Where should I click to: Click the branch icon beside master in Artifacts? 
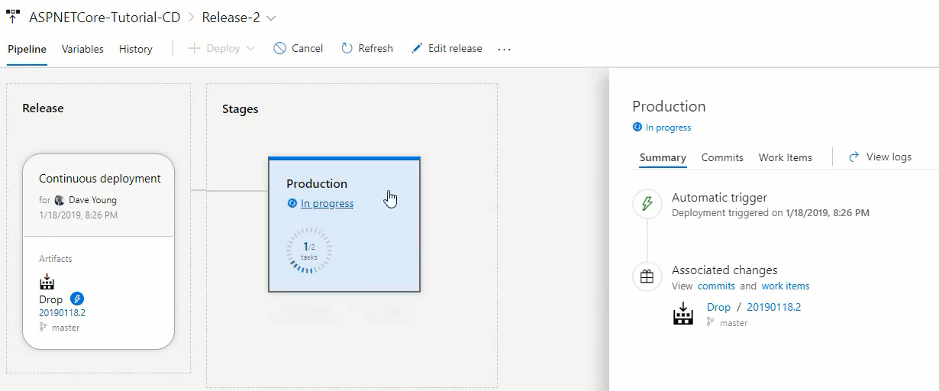43,327
